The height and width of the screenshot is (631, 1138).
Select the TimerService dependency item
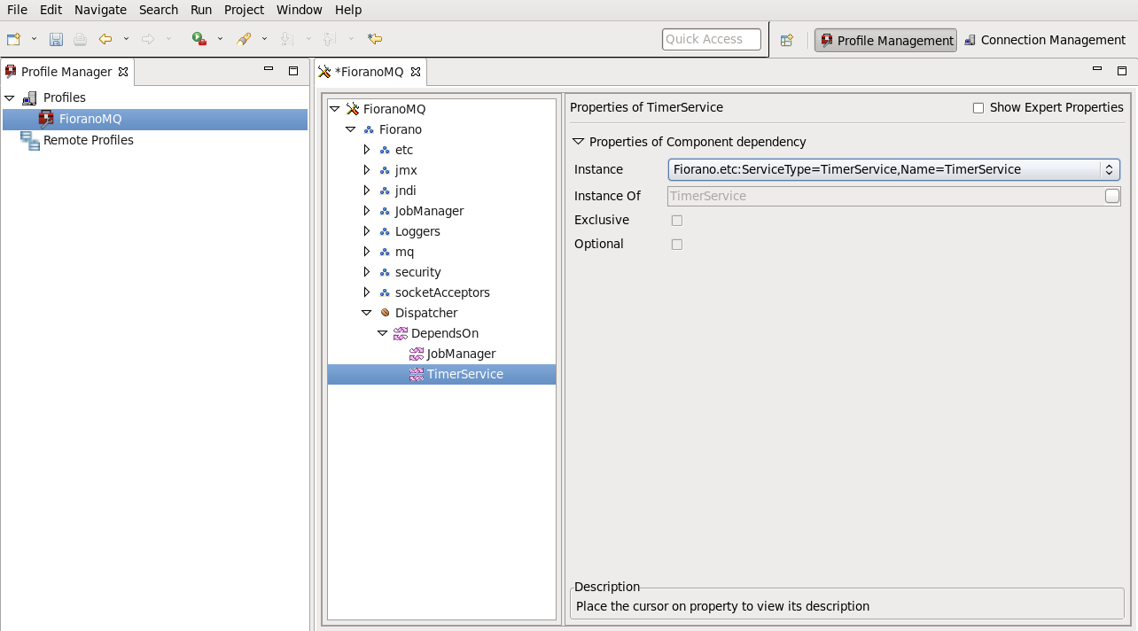[464, 374]
